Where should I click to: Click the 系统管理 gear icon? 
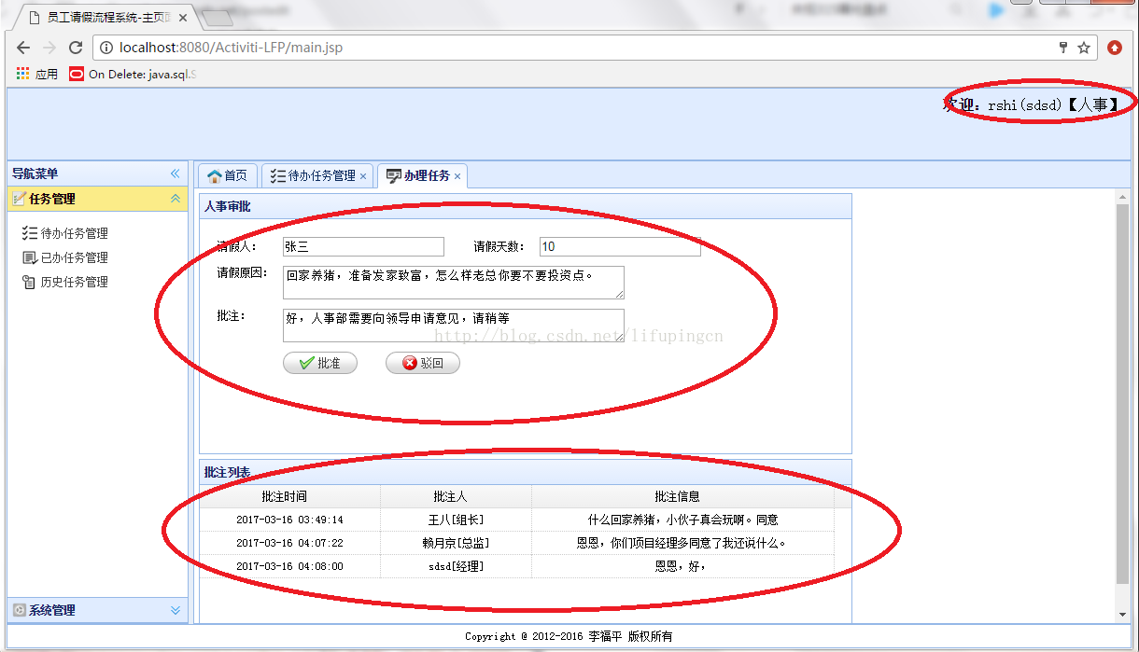click(x=19, y=610)
